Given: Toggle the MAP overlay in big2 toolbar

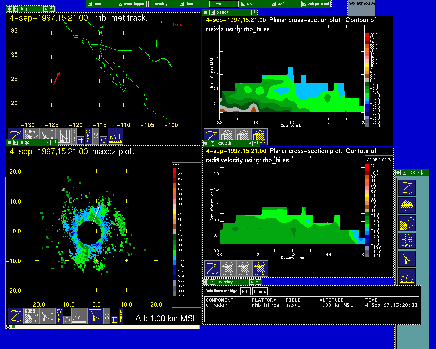Looking at the screenshot, I should click(59, 316).
